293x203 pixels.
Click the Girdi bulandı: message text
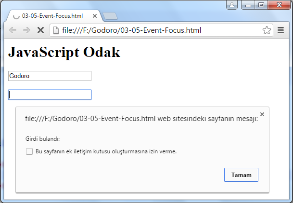click(x=43, y=139)
